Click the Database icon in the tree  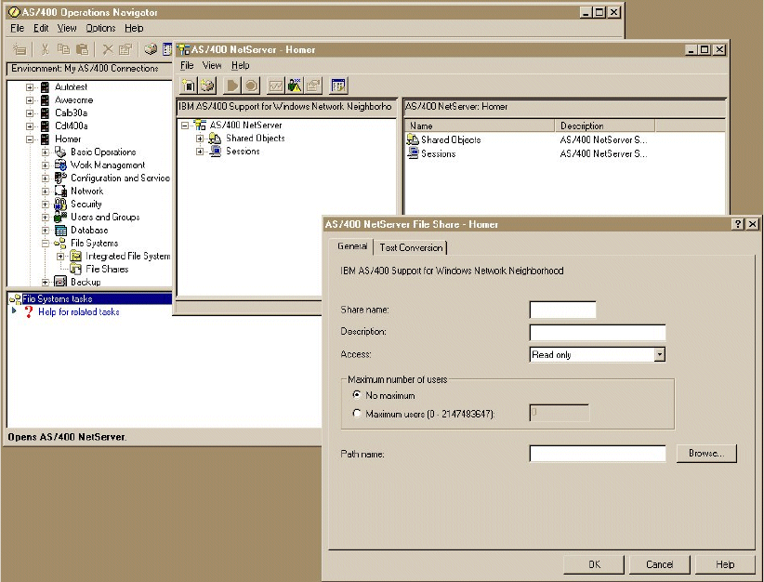[x=60, y=230]
